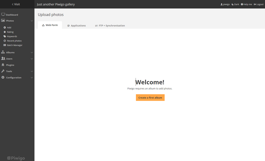
Task: Click the Configuration gear icon
Action: (3, 77)
